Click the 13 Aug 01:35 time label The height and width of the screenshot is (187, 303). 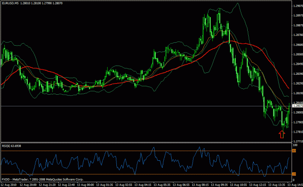click(105, 185)
